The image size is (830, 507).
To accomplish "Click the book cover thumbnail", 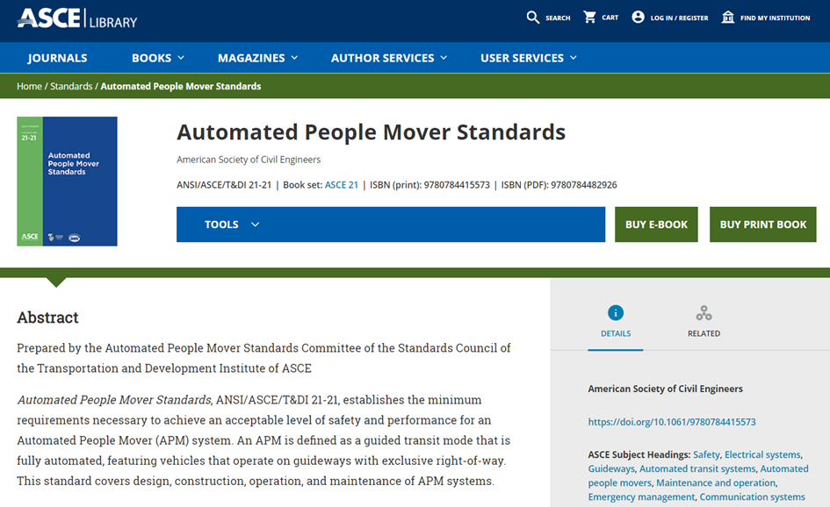I will pos(68,182).
